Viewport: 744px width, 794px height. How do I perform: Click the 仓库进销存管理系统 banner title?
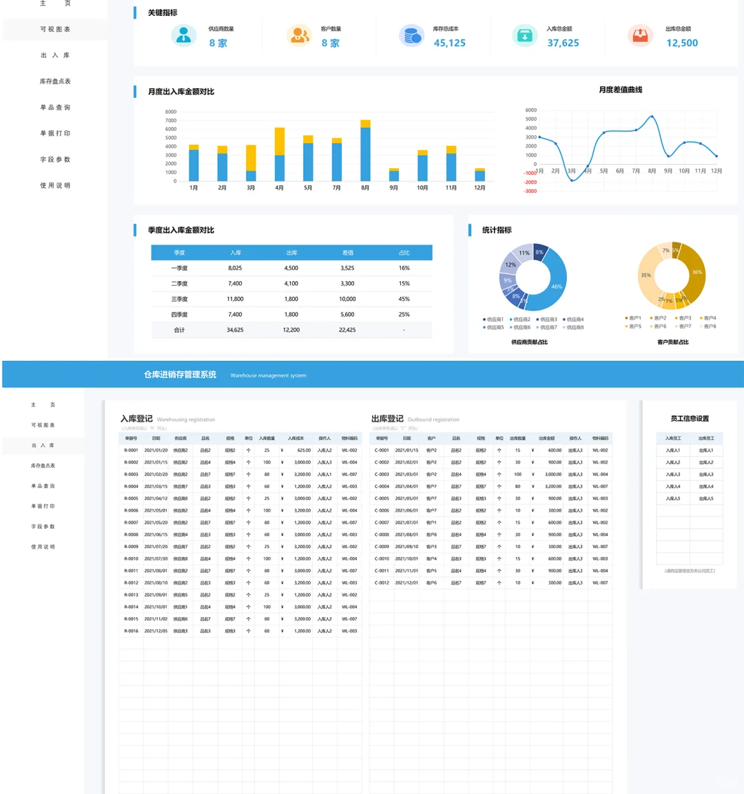click(180, 375)
